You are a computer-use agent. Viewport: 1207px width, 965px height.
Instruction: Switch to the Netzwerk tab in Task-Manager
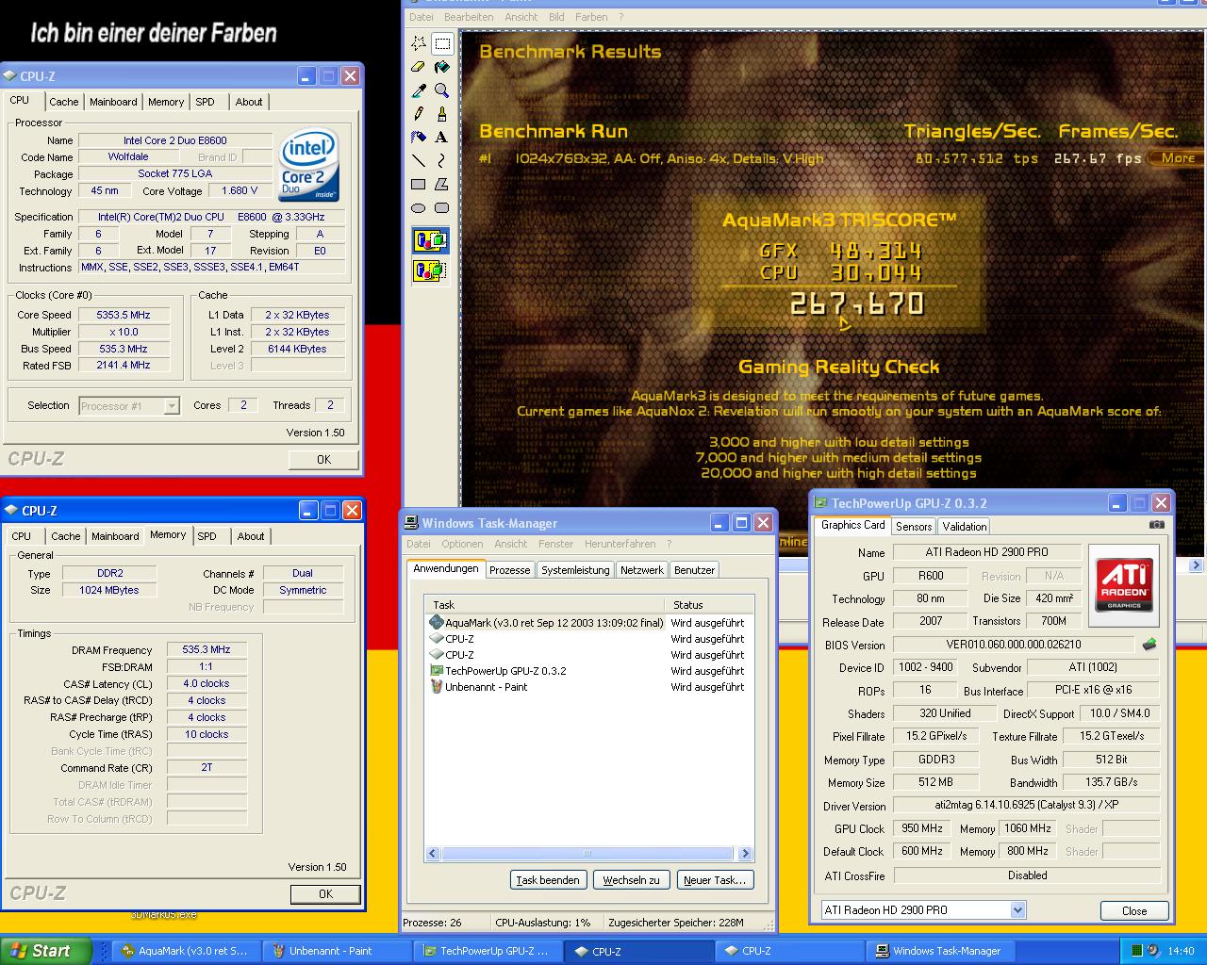641,570
